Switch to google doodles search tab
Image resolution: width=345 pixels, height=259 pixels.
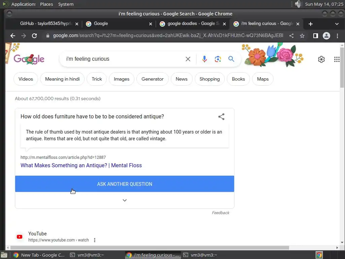click(x=193, y=24)
